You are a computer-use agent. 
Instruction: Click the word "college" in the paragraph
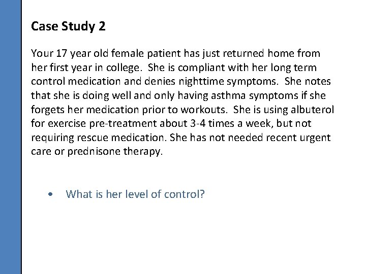123,68
